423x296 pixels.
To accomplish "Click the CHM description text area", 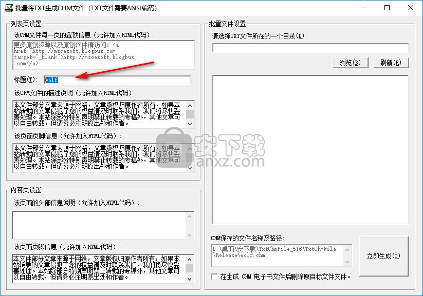I will pos(99,114).
